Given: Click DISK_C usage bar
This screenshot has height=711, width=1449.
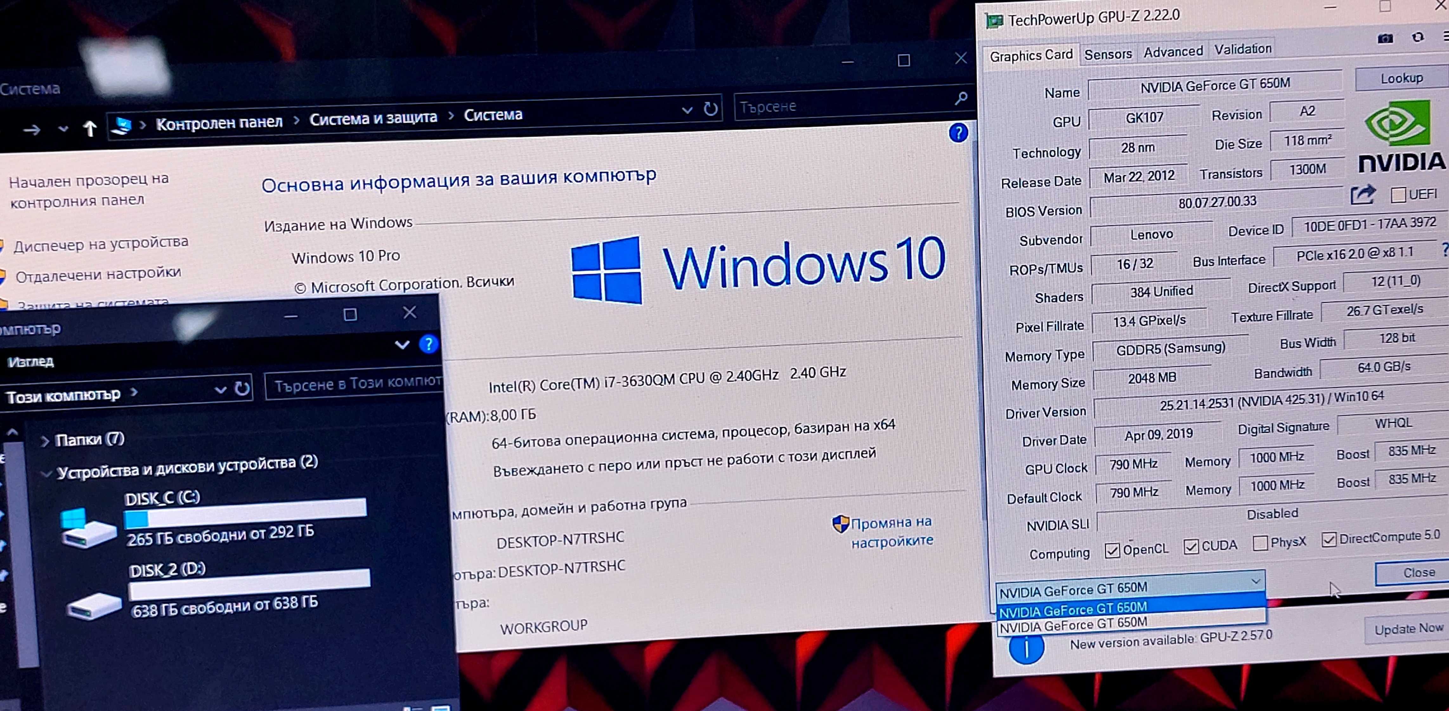Looking at the screenshot, I should (x=245, y=513).
